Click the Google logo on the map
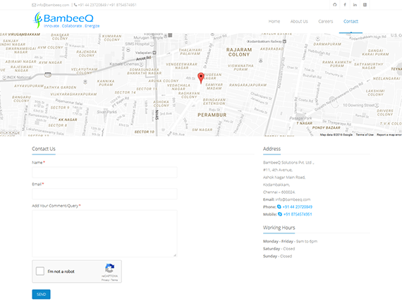The height and width of the screenshot is (301, 402). [10, 133]
